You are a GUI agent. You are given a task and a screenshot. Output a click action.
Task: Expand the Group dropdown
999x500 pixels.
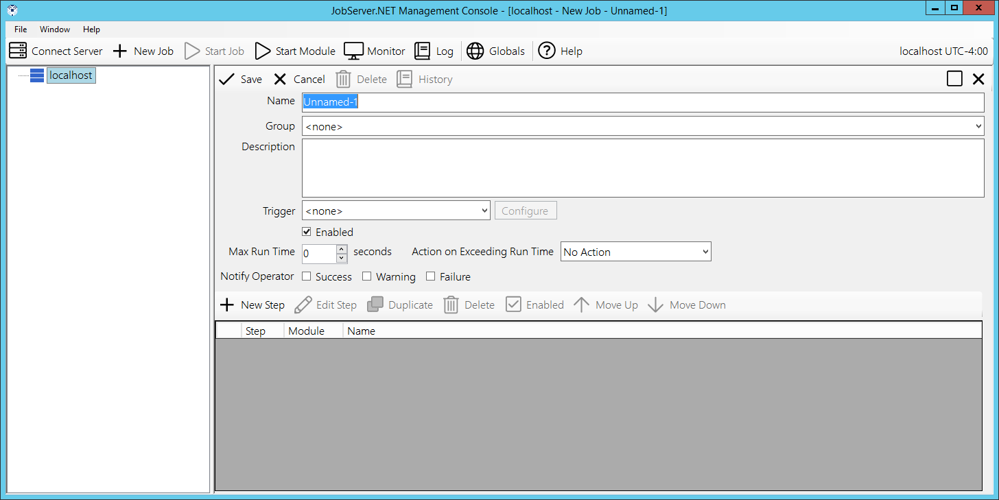pos(978,126)
